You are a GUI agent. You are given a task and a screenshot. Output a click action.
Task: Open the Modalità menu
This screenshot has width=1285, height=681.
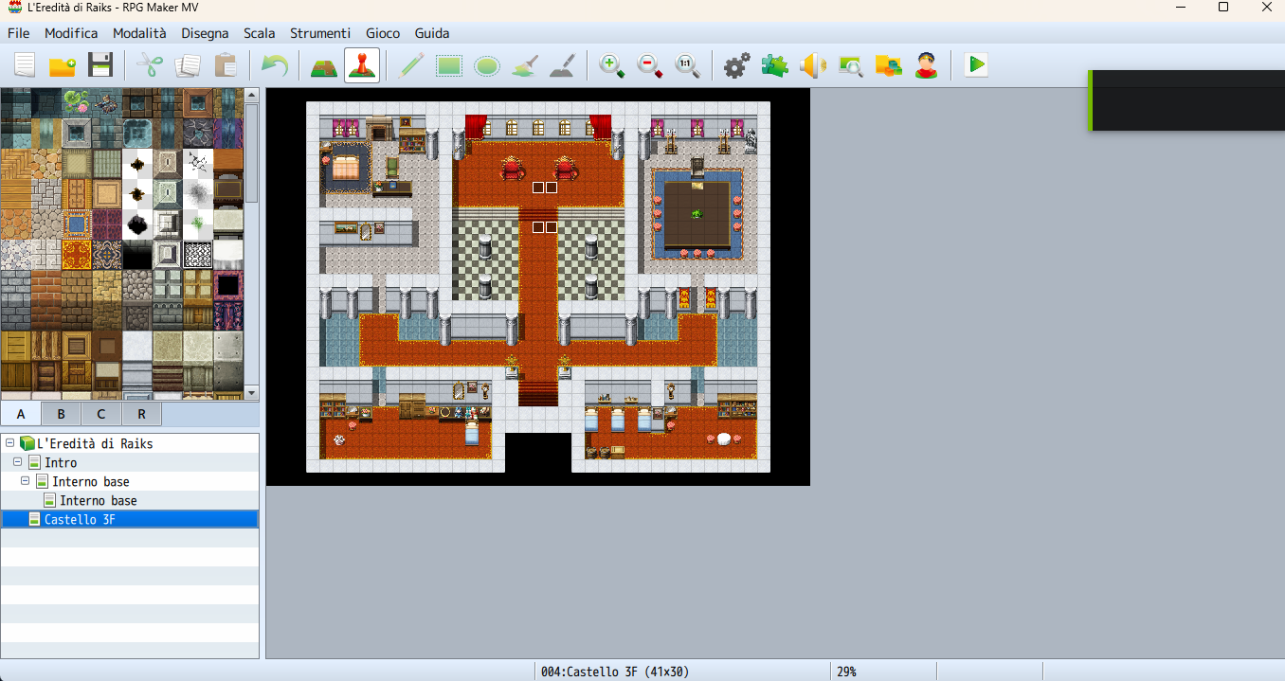pos(139,32)
